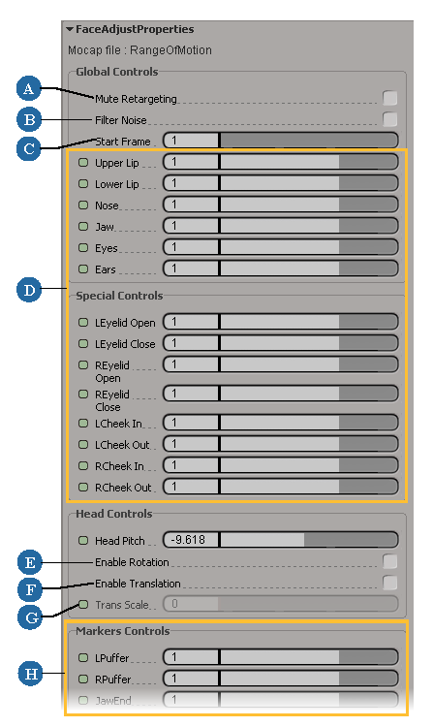Click the animation icon beside Head Pitch
Viewport: 433px width, 727px height.
83,540
